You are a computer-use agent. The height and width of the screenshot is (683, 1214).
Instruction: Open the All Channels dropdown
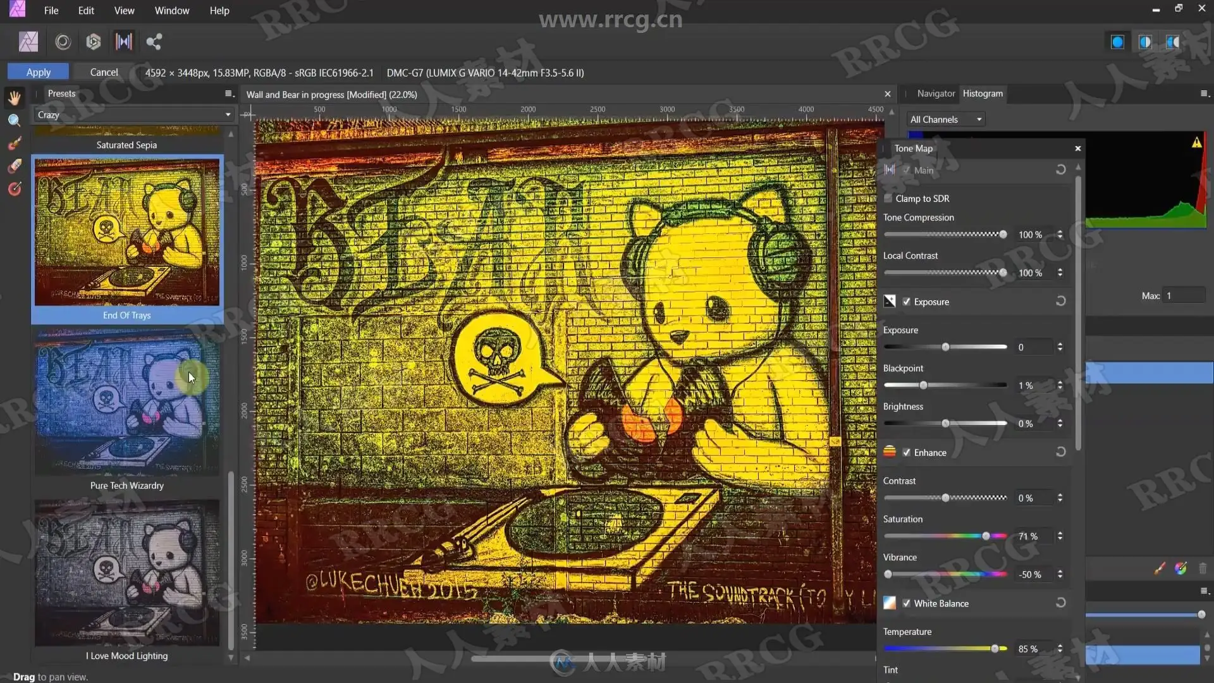pyautogui.click(x=946, y=119)
